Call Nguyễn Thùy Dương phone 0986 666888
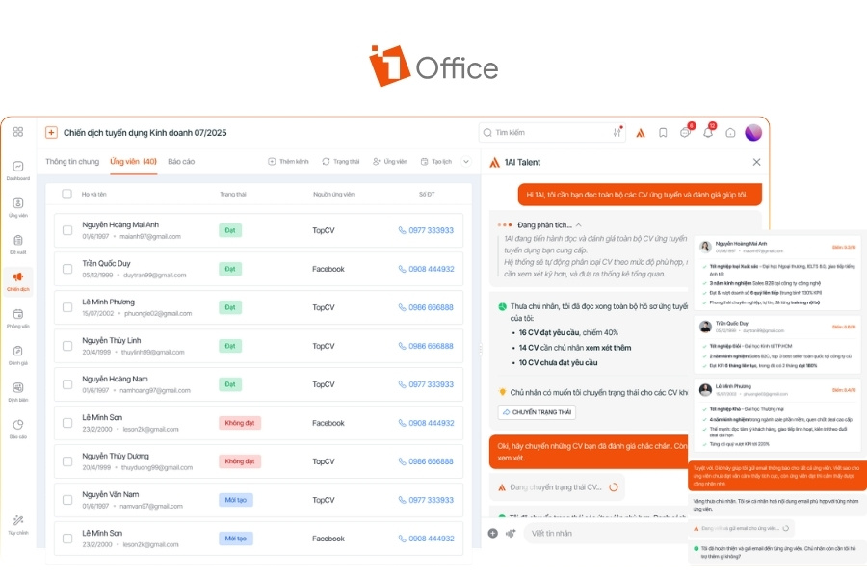The width and height of the screenshot is (867, 578). (x=427, y=461)
